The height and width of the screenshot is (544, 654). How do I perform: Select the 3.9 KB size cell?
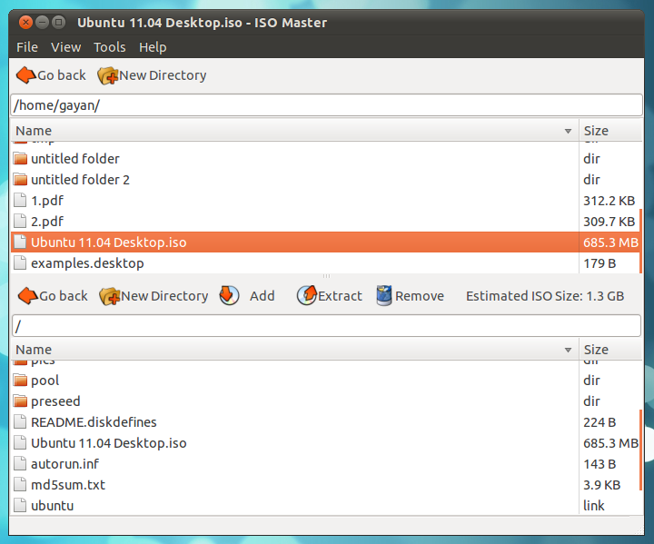click(x=602, y=485)
